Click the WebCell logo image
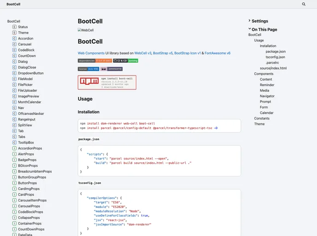The width and height of the screenshot is (317, 236). [x=86, y=30]
